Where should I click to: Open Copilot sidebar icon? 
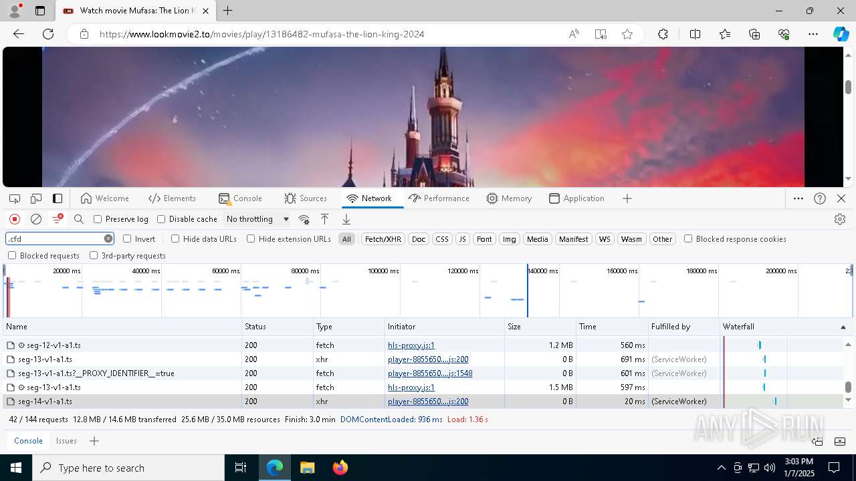[x=841, y=34]
